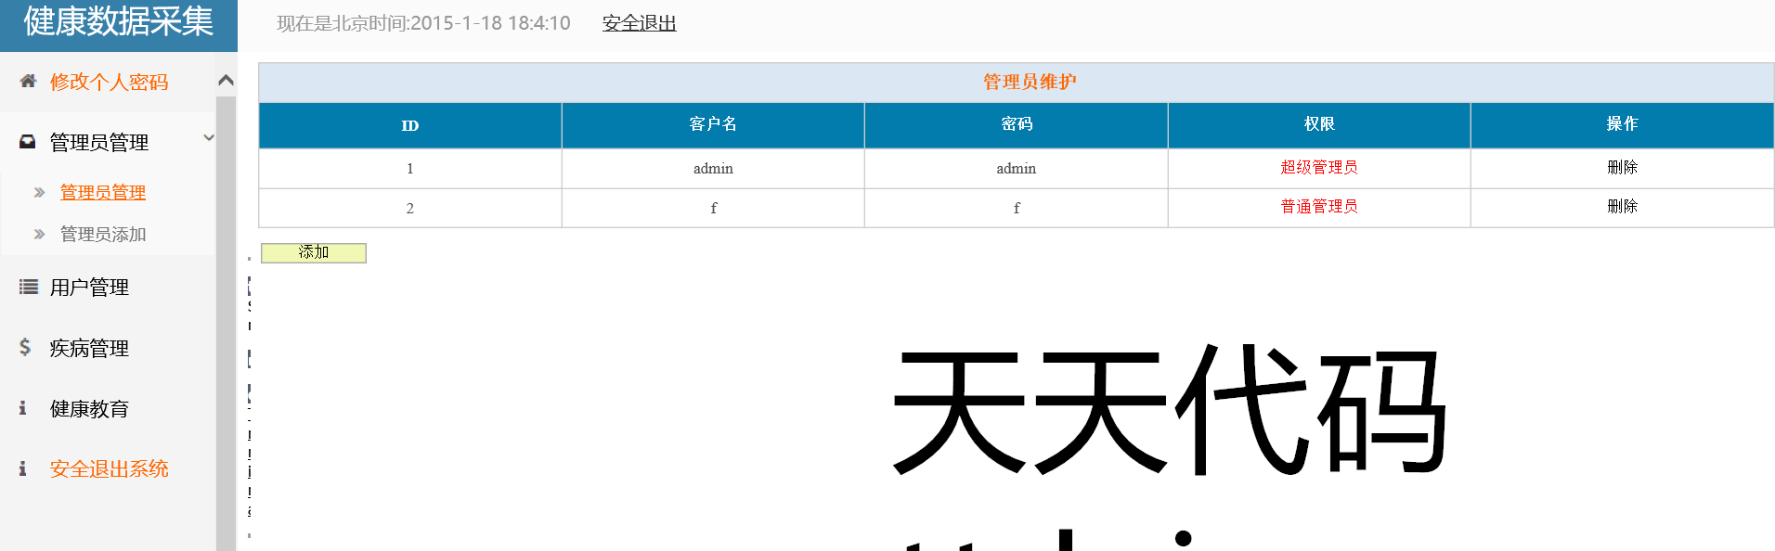Click the home icon beside 修改个人密码

tap(28, 82)
